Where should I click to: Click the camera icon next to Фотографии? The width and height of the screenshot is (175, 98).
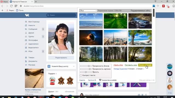pyautogui.click(x=26, y=40)
